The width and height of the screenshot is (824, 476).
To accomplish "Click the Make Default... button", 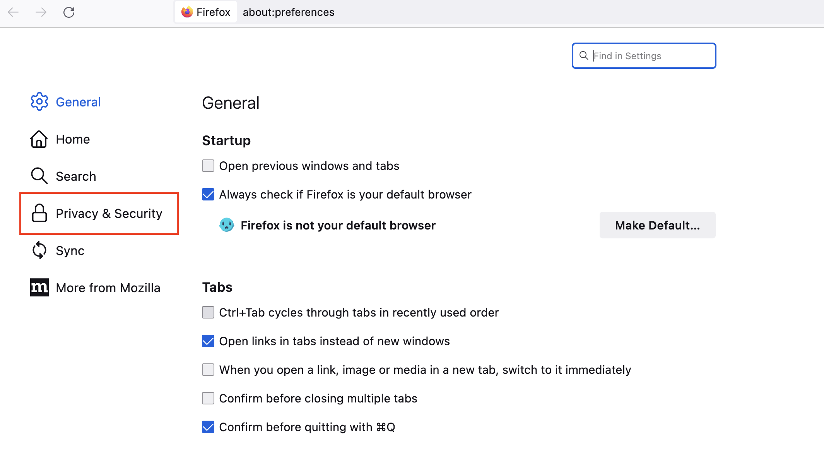I will point(657,225).
